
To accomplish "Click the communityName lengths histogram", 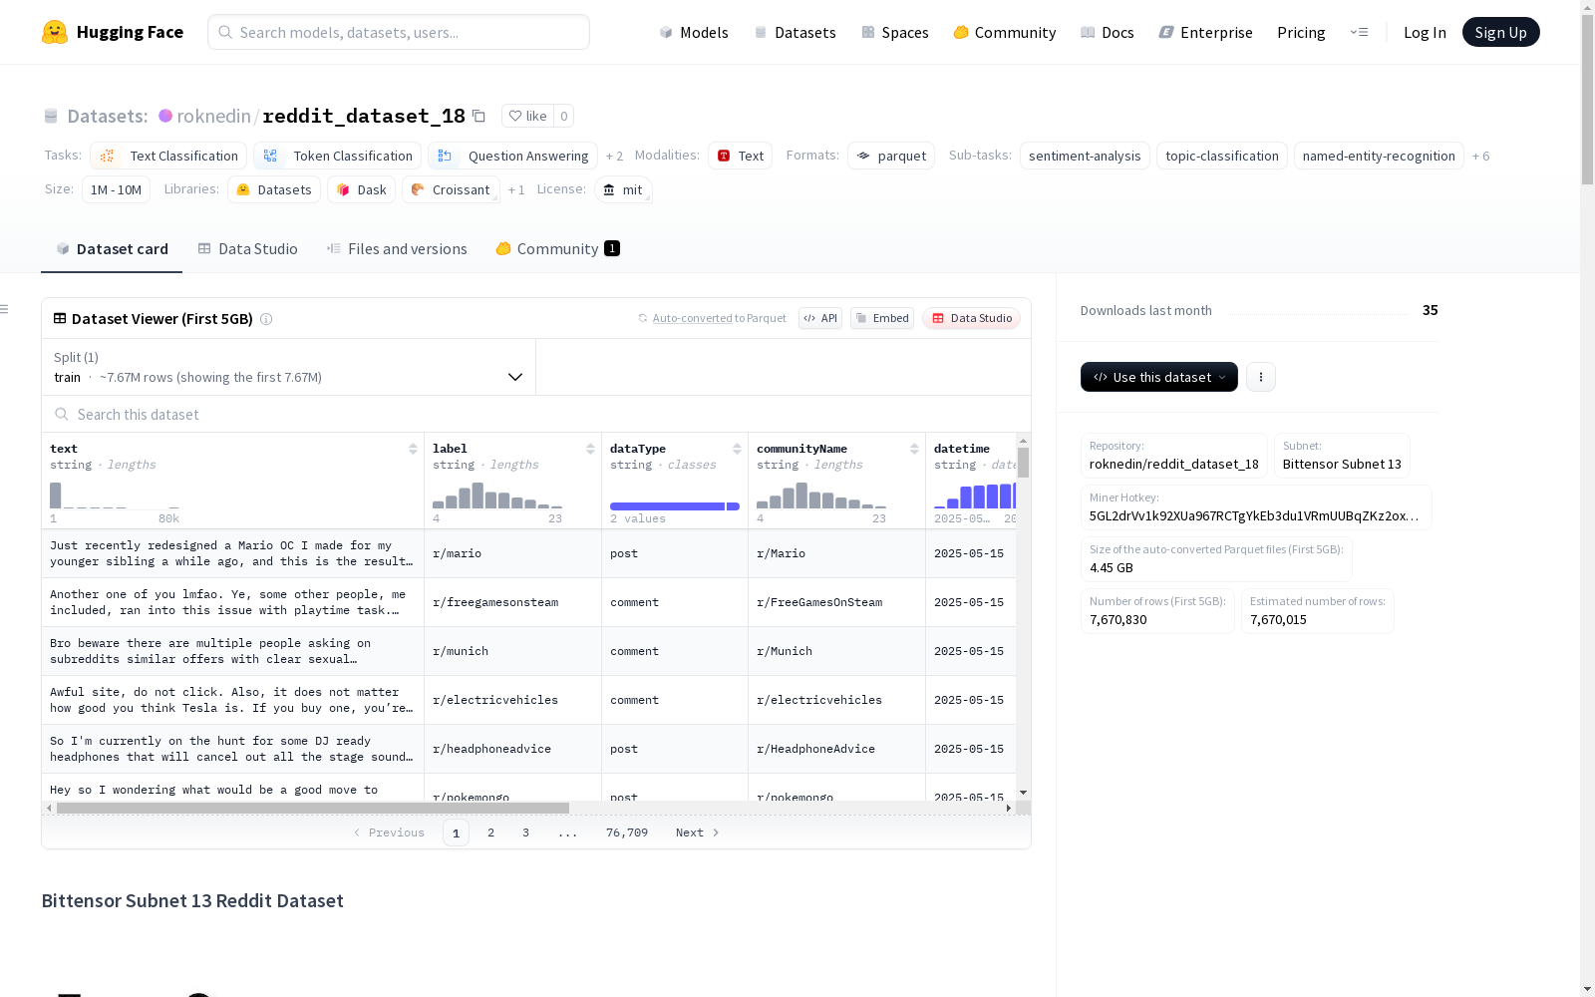I will (821, 496).
